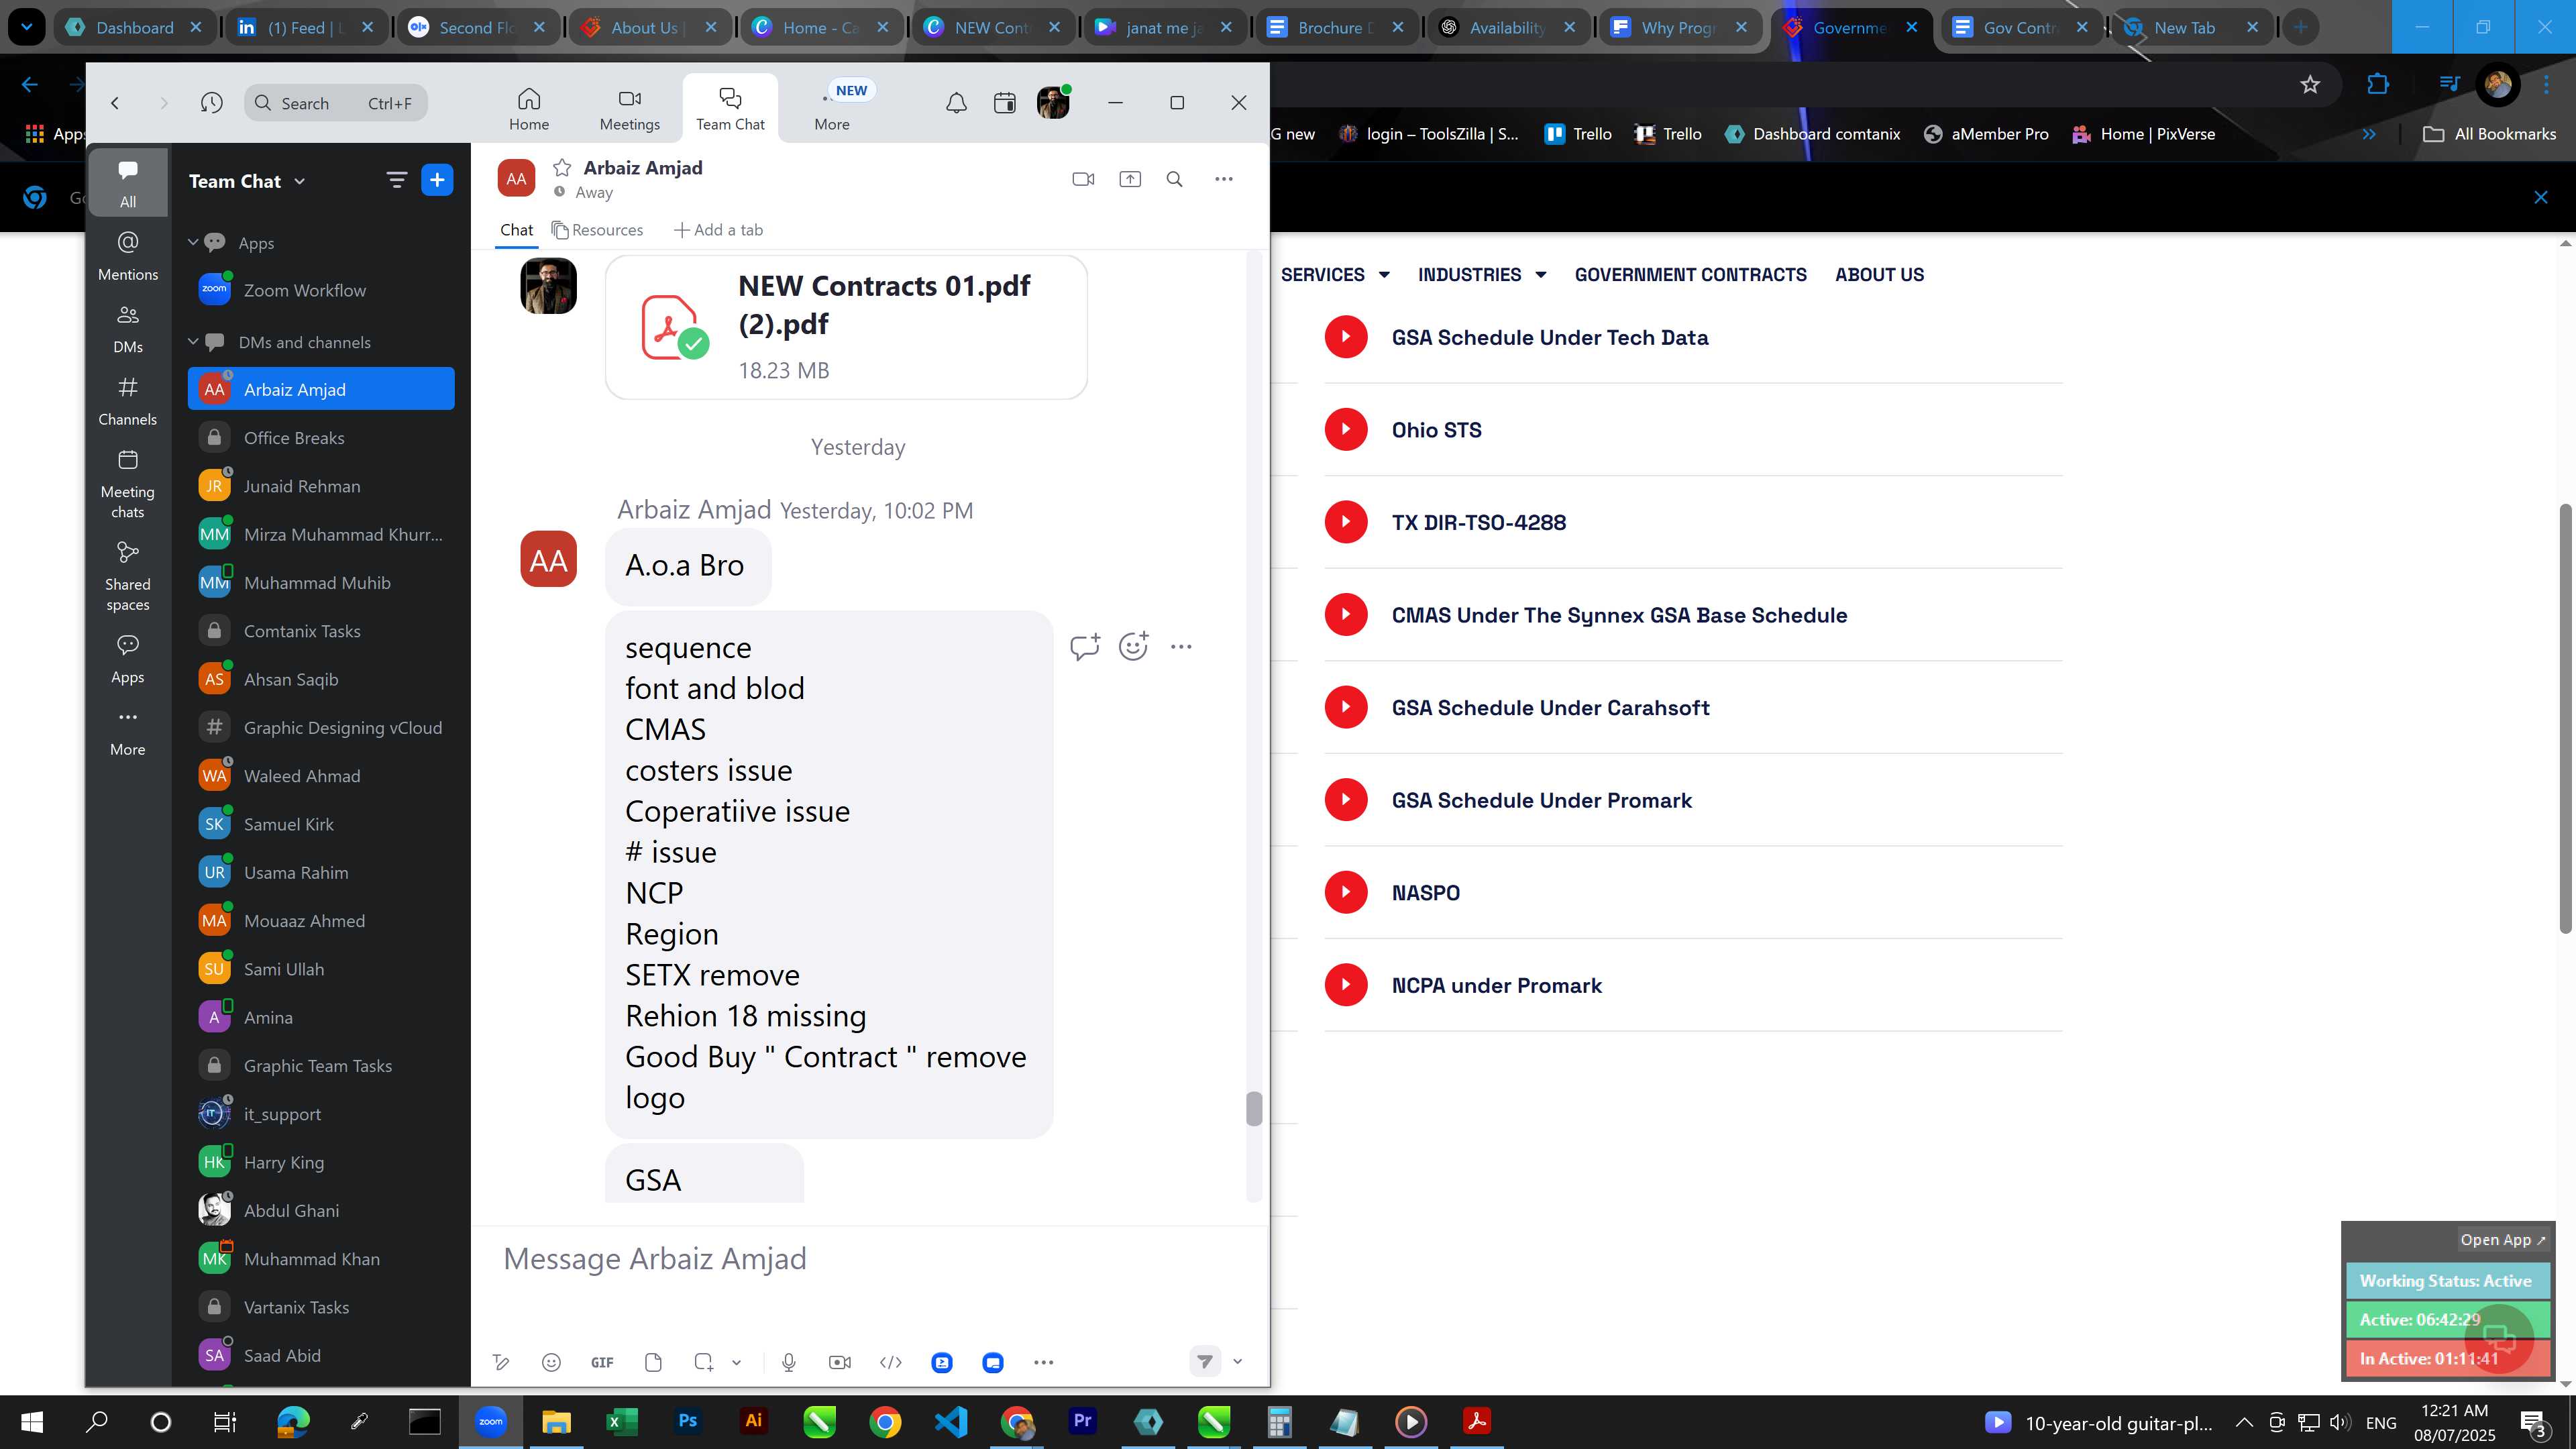Open Visual Studio Code from taskbar
2576x1449 pixels.
coord(951,1421)
